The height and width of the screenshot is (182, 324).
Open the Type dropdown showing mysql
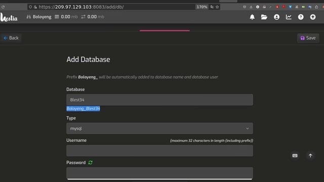click(159, 128)
